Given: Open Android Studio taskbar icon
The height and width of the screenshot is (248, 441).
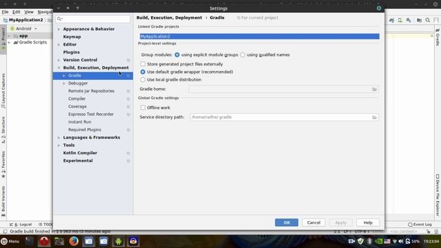Looking at the screenshot, I should click(119, 241).
